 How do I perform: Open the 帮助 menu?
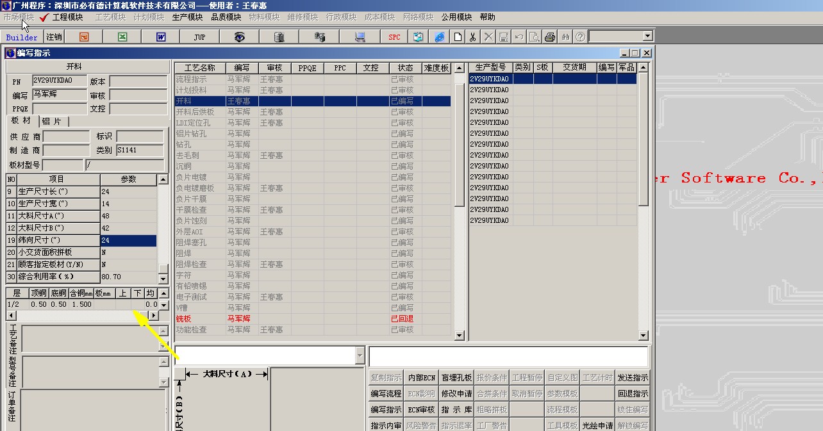487,17
